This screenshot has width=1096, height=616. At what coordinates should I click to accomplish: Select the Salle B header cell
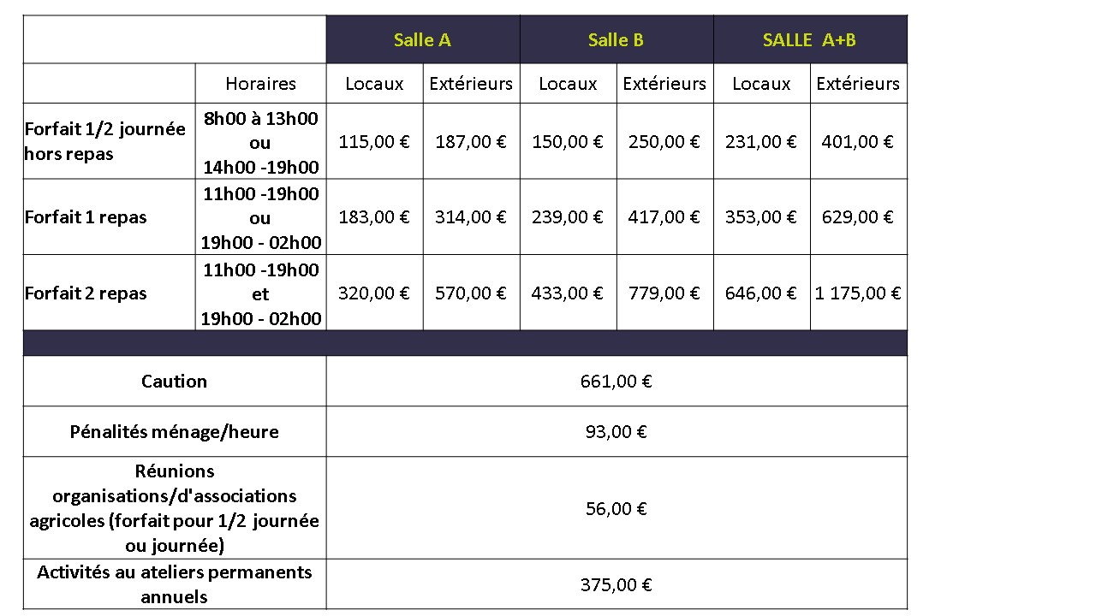tap(616, 39)
